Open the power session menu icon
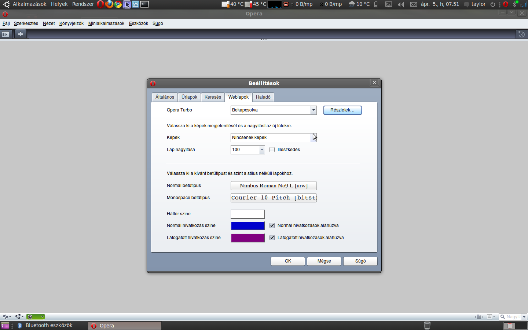The height and width of the screenshot is (330, 528). (x=493, y=4)
